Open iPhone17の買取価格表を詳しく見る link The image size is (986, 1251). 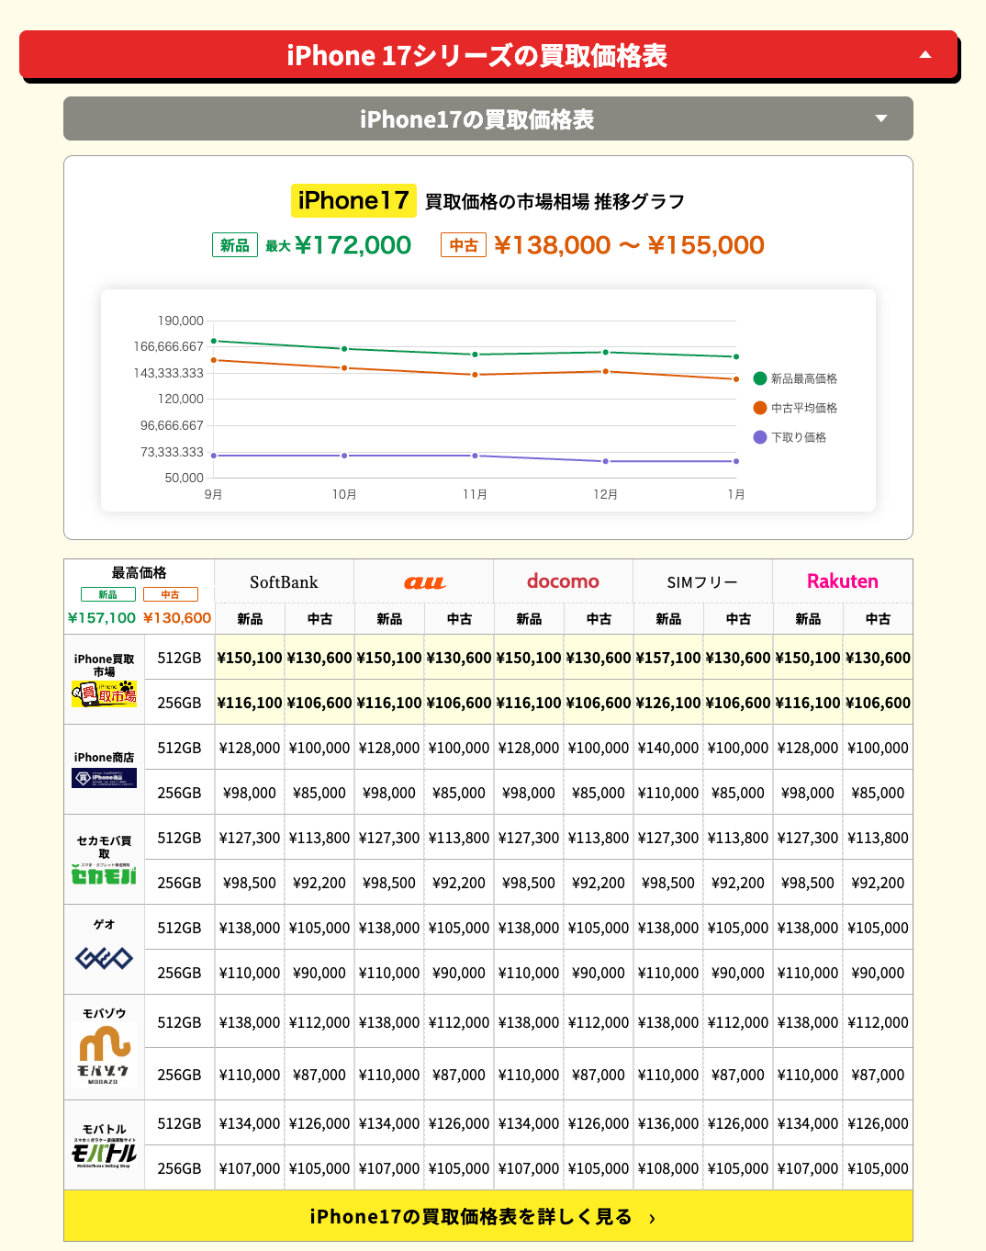tap(488, 1216)
